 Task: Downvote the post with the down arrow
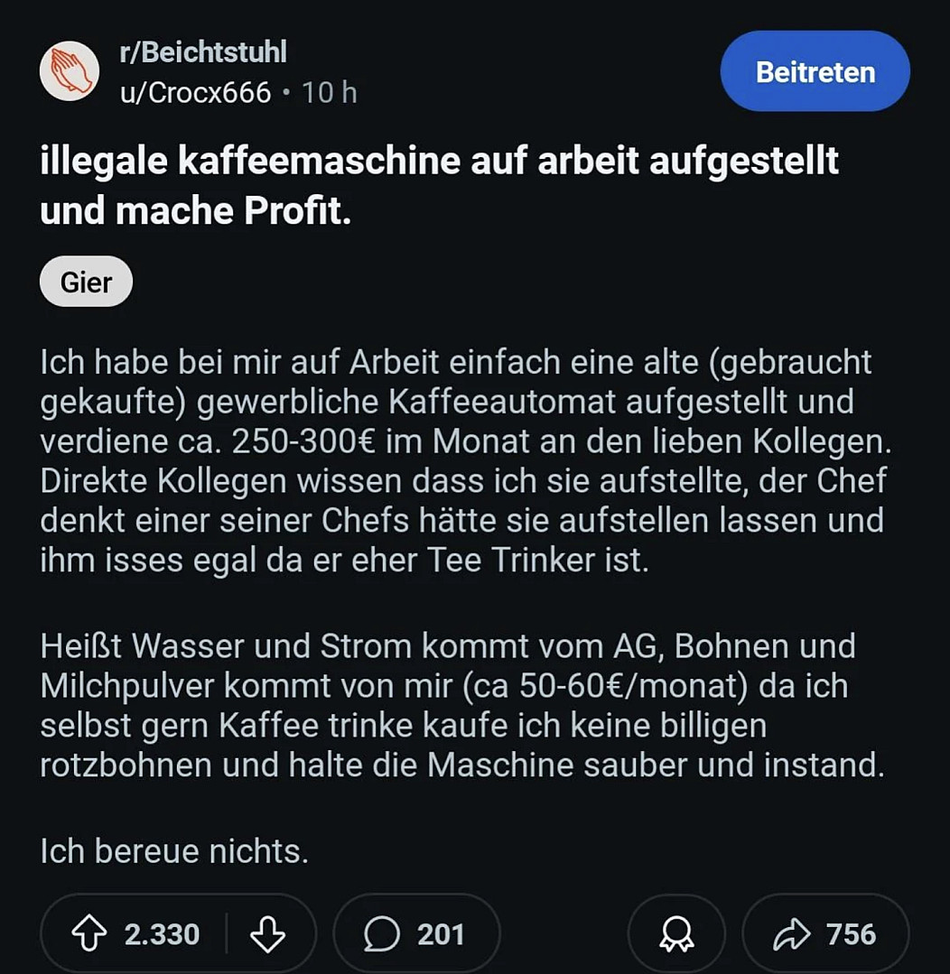267,934
